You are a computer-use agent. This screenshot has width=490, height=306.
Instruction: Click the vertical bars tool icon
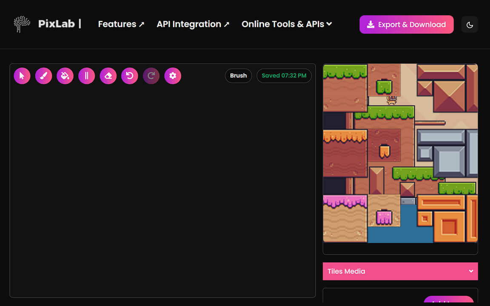click(86, 76)
